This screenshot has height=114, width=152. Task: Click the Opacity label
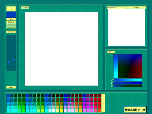pyautogui.click(x=13, y=32)
